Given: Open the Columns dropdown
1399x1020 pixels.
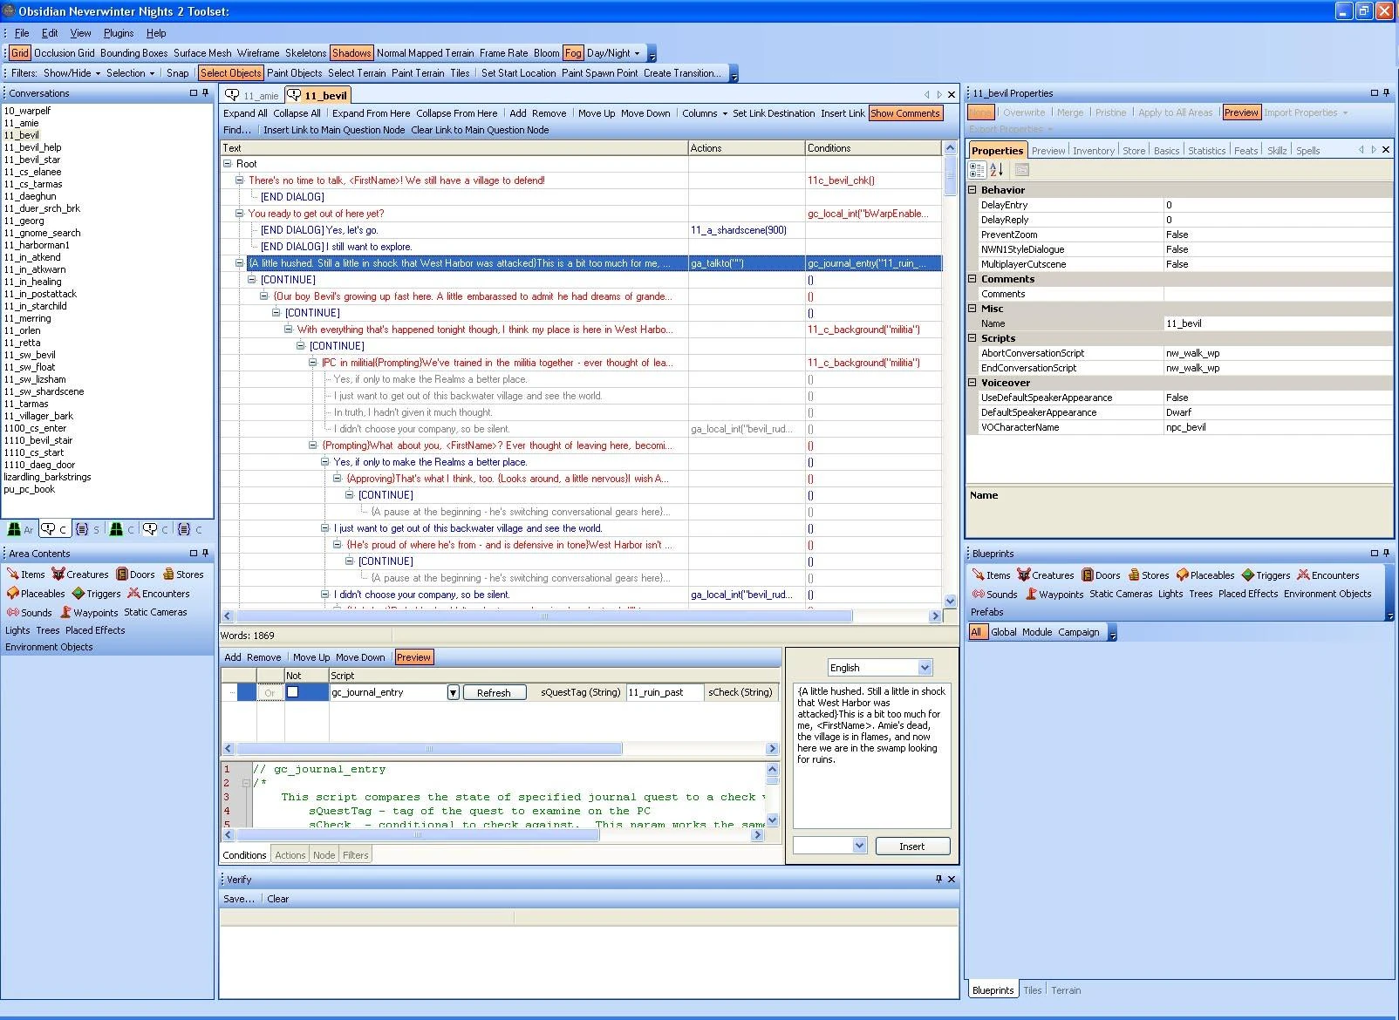Looking at the screenshot, I should [705, 113].
